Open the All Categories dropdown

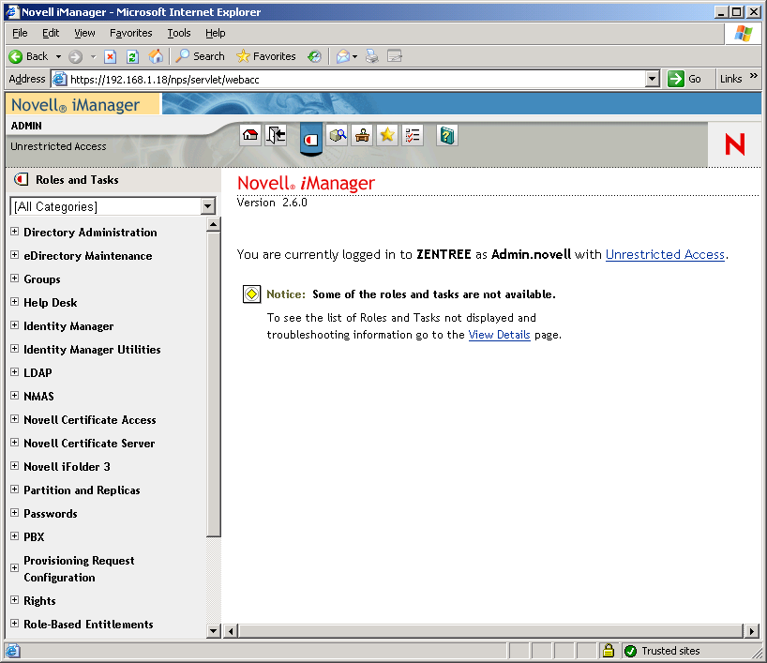(209, 206)
